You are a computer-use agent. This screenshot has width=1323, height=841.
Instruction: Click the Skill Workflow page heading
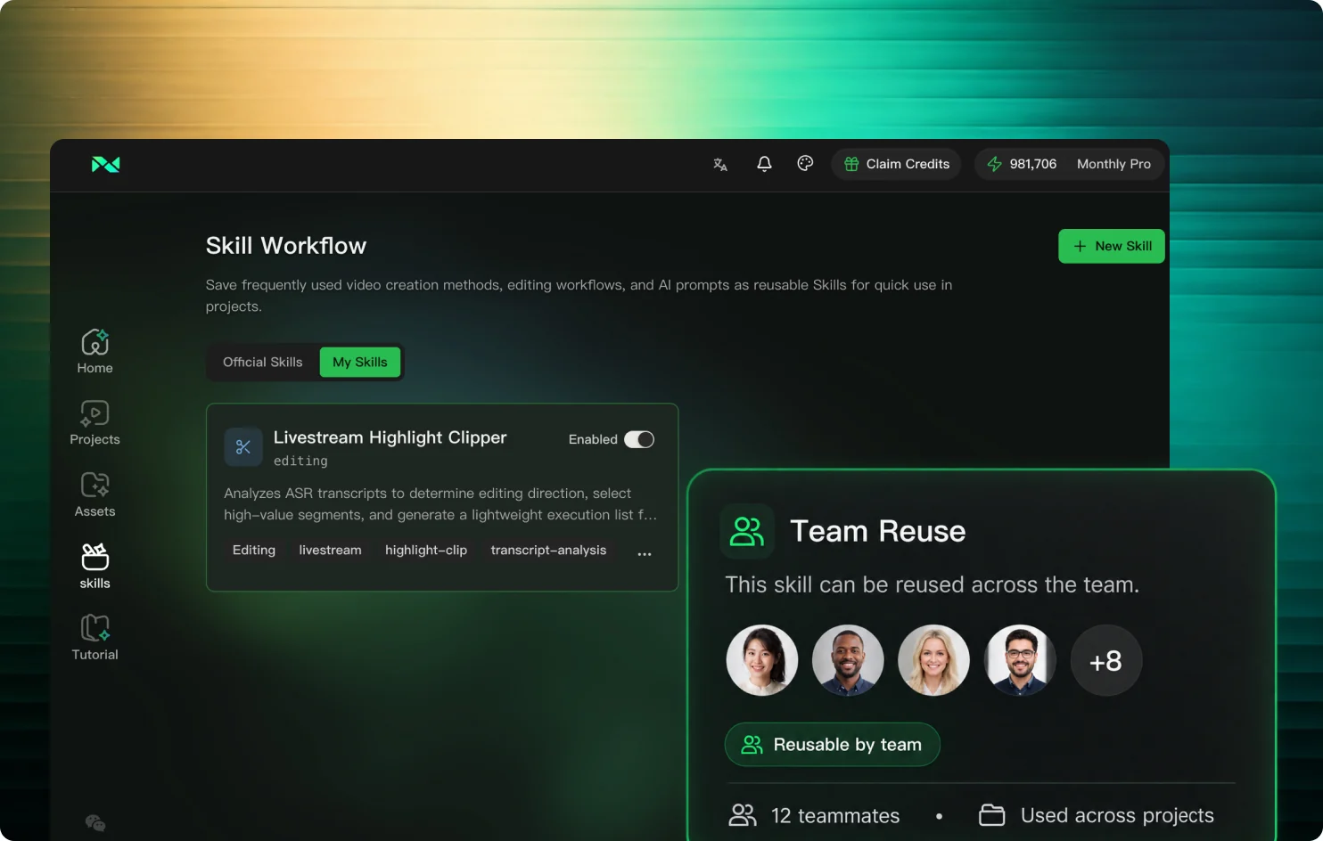pos(286,246)
